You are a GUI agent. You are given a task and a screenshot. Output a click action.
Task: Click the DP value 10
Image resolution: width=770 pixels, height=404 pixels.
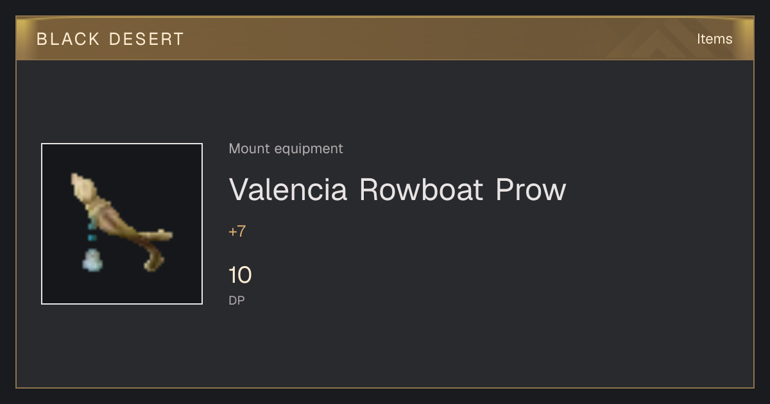240,276
